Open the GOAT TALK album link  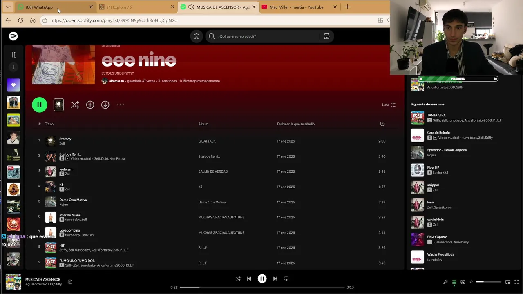coord(207,141)
